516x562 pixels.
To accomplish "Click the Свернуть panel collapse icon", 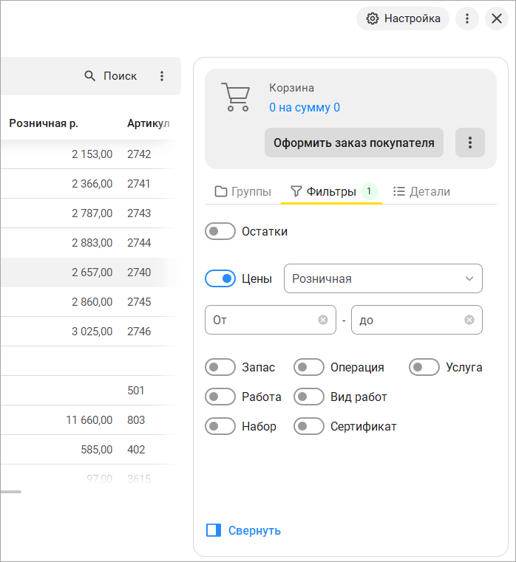I will pos(214,530).
